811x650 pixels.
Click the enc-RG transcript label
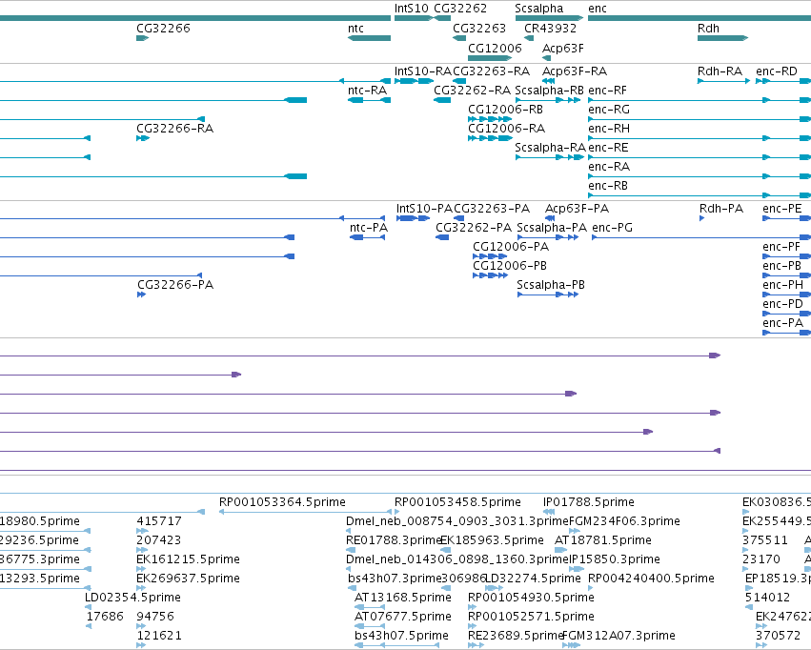pos(609,110)
